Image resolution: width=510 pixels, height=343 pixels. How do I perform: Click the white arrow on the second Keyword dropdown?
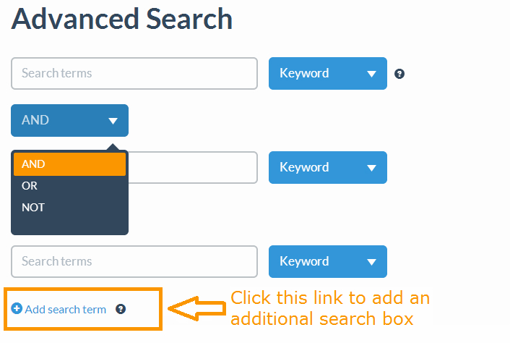(371, 168)
